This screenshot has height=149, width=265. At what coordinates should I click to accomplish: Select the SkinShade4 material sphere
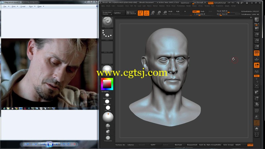tap(107, 101)
